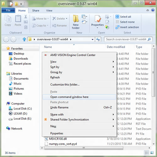Open address bar history dropdown
Screen dimensions: 157x157
pos(93,40)
